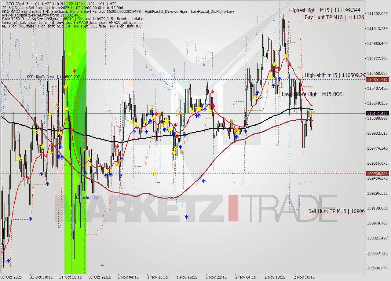Image resolution: width=391 pixels, height=281 pixels.
Task: Click the red outlined arrow near chart bottom
Action: 102,264
